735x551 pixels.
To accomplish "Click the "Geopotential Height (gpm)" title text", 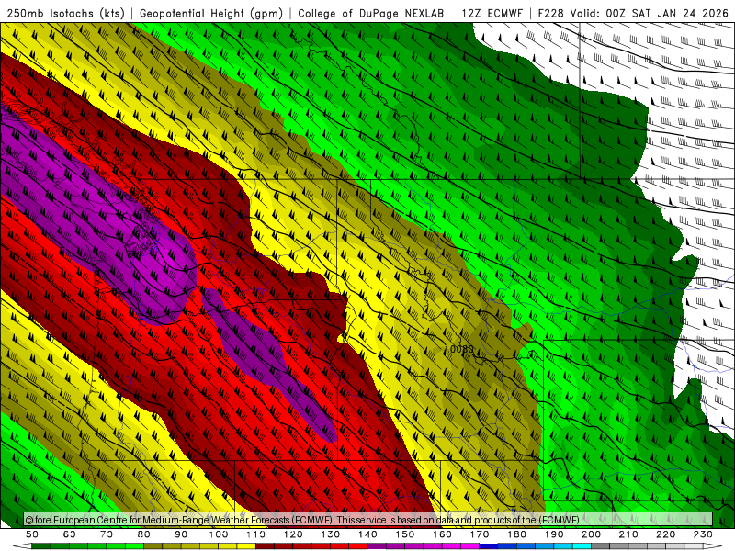I will 211,13.
